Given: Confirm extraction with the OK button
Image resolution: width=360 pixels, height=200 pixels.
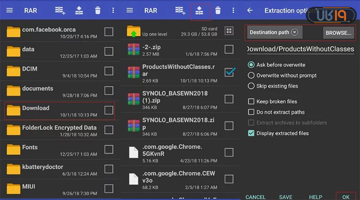Looking at the screenshot, I should tap(346, 197).
